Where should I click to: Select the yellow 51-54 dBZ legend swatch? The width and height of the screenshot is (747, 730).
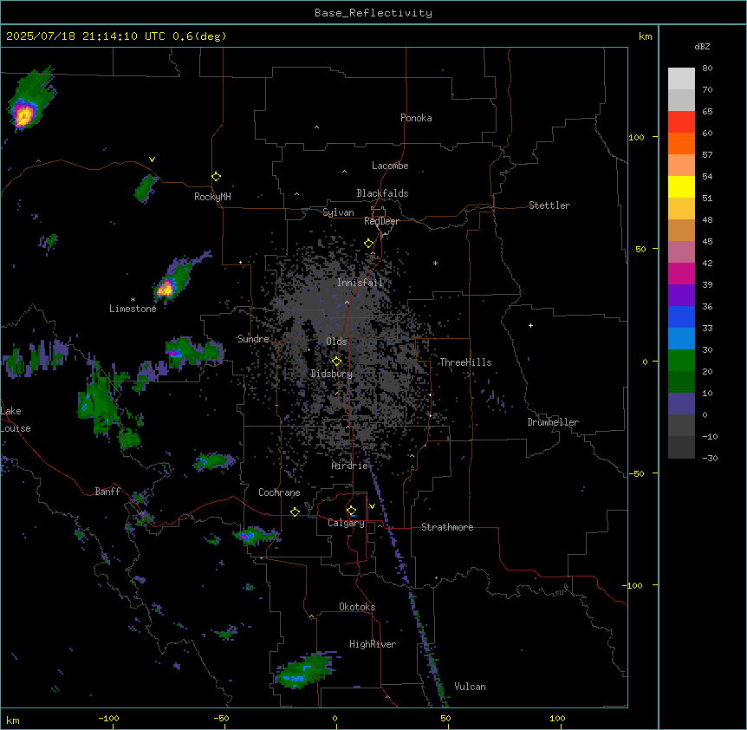(681, 186)
